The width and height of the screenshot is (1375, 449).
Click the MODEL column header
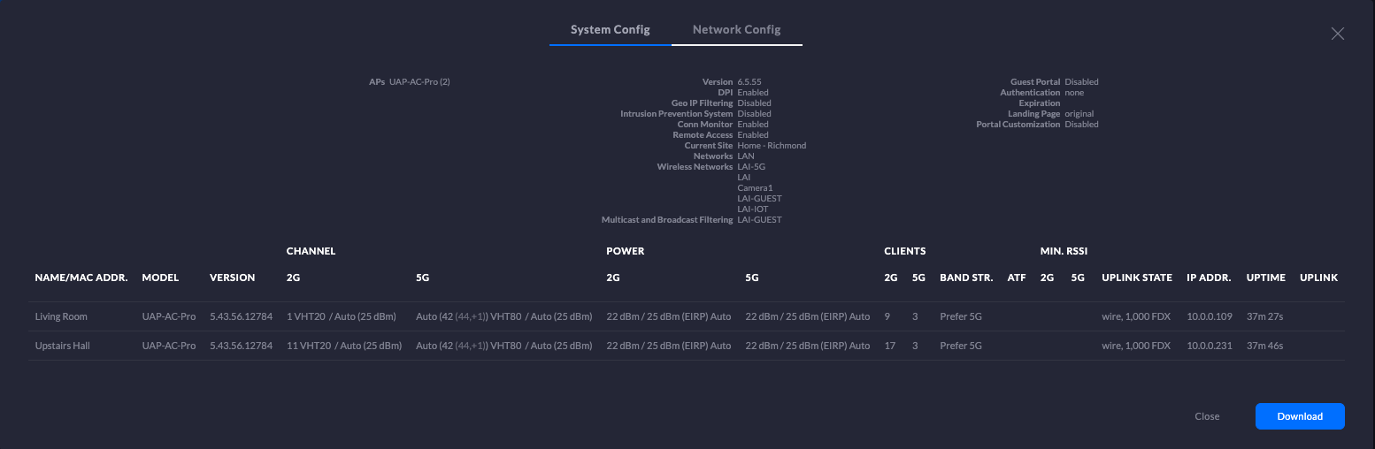(x=160, y=278)
